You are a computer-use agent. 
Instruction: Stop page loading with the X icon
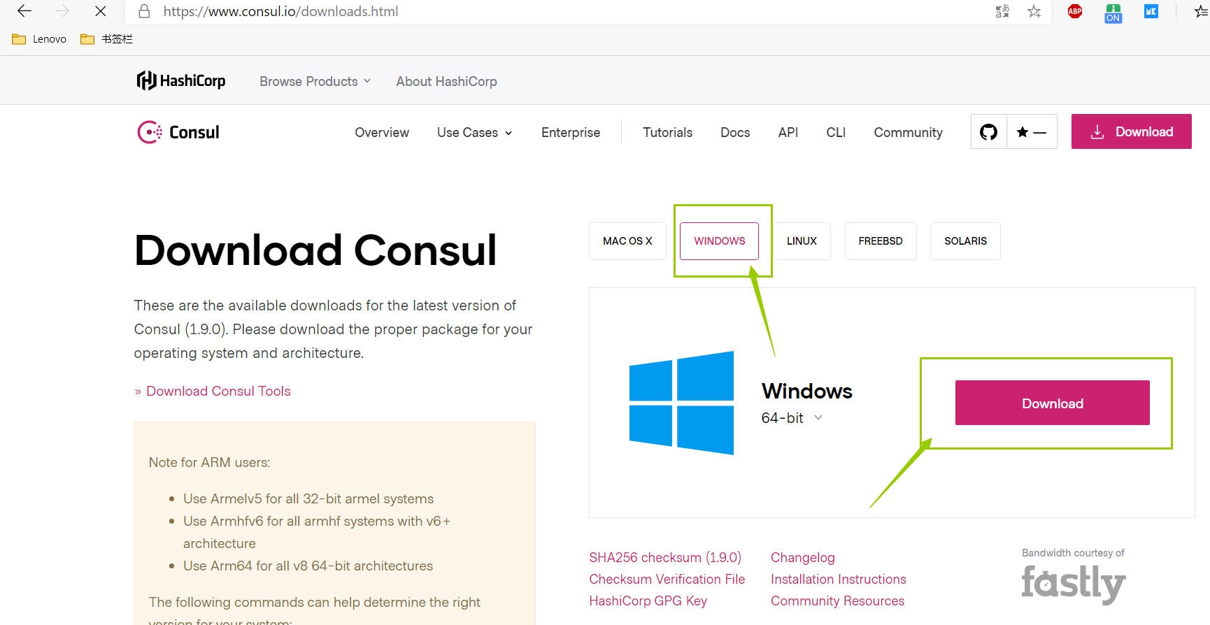coord(101,11)
